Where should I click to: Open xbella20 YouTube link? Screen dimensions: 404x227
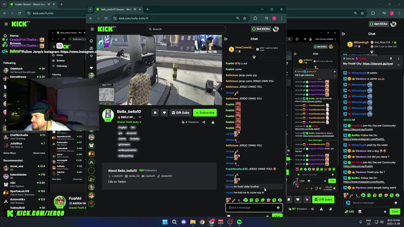pyautogui.click(x=148, y=176)
